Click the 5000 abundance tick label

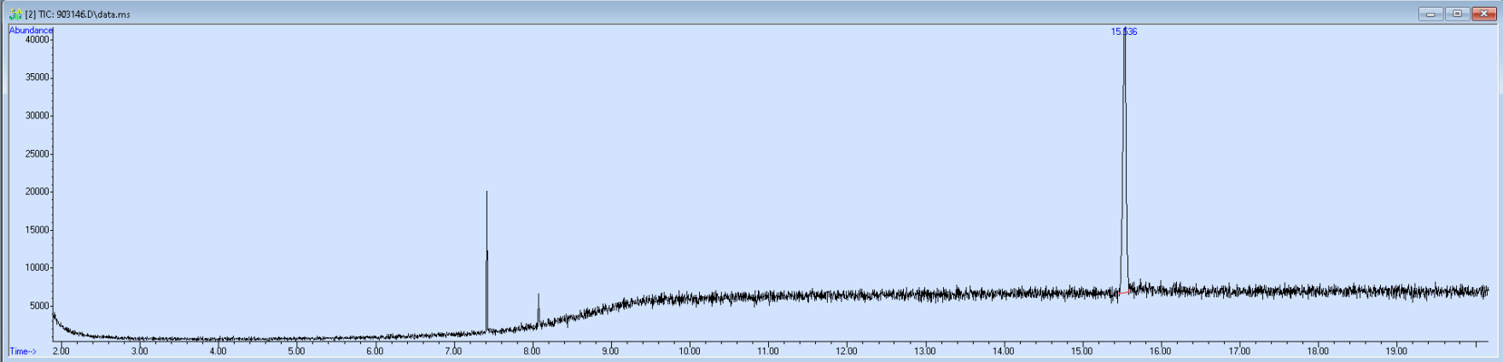point(39,306)
